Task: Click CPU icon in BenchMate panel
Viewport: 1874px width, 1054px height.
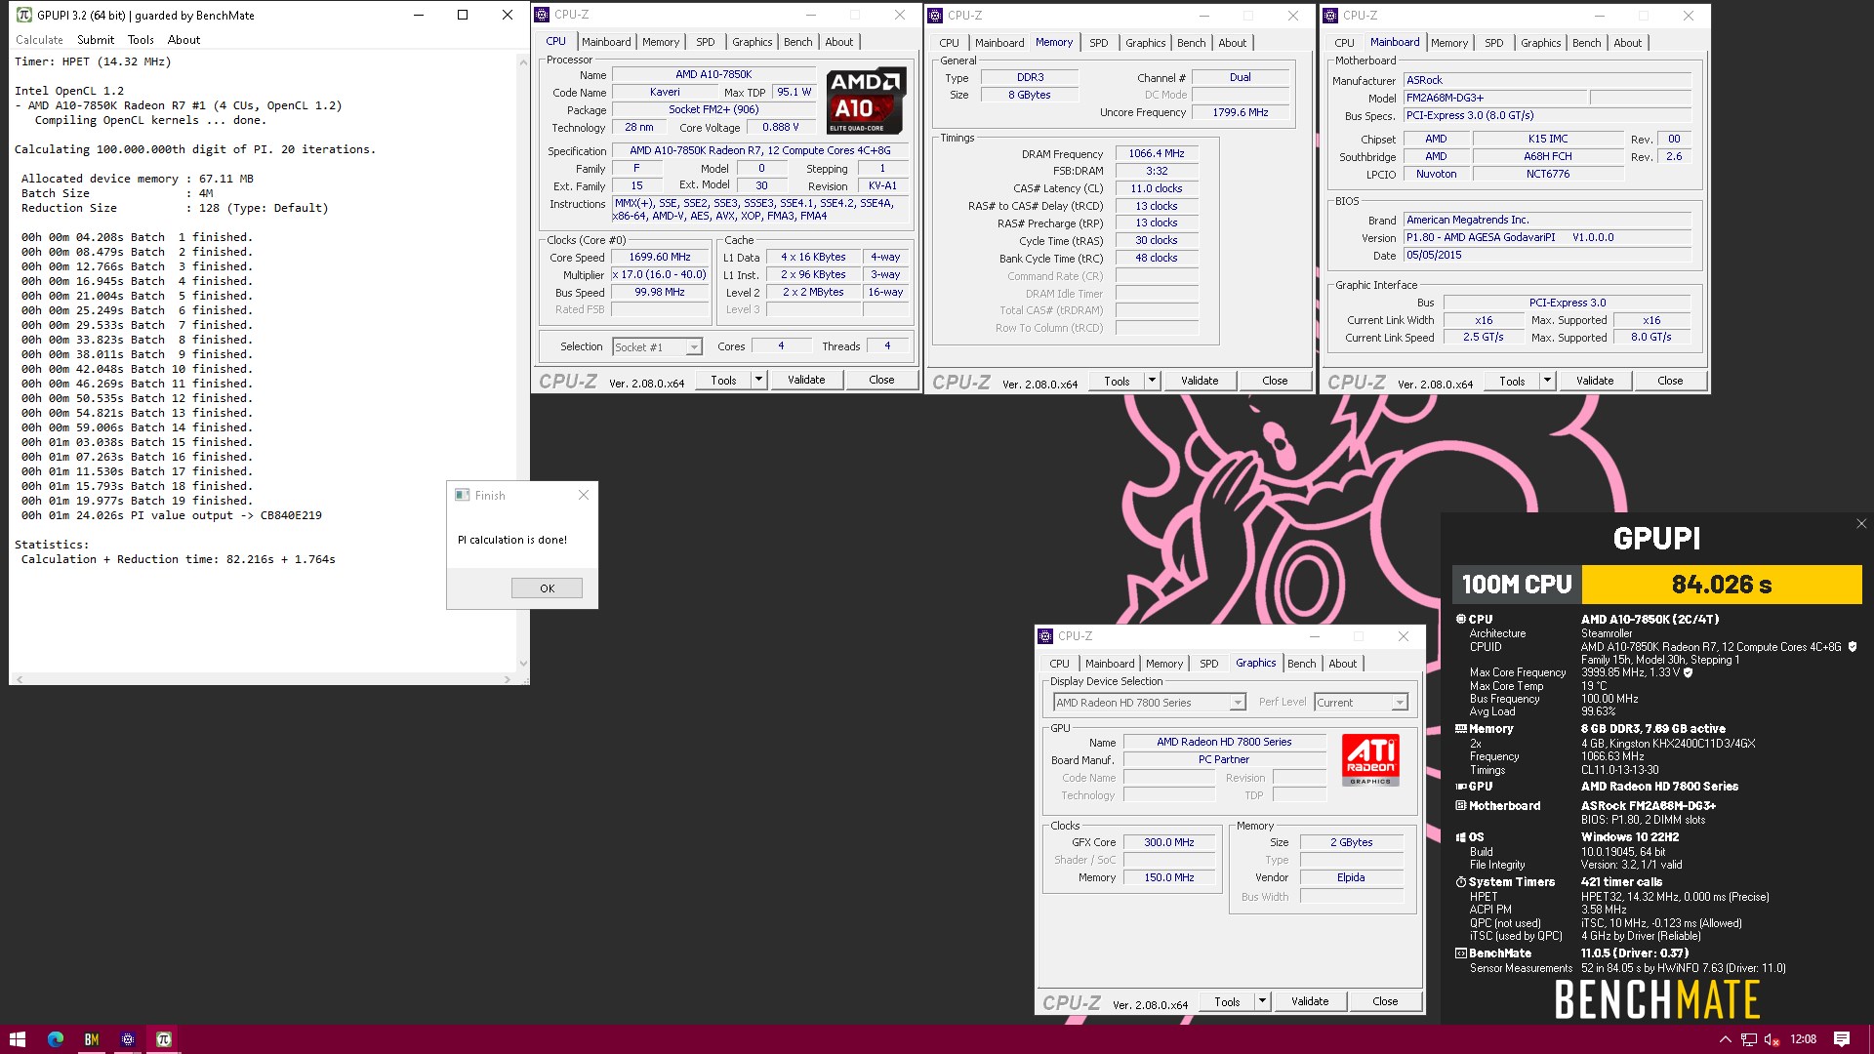Action: pos(1461,619)
